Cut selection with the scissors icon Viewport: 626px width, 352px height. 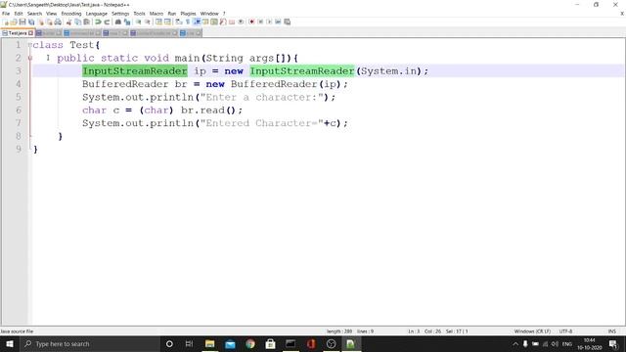coord(68,22)
